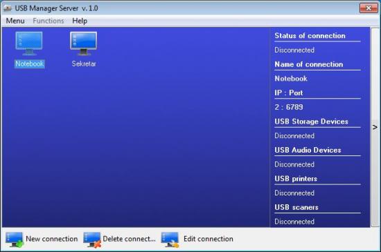The width and height of the screenshot is (381, 252).
Task: Create a new connection using its text label
Action: [51, 239]
